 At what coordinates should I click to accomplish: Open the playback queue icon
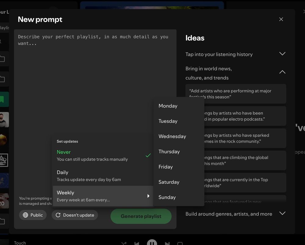click(x=180, y=243)
